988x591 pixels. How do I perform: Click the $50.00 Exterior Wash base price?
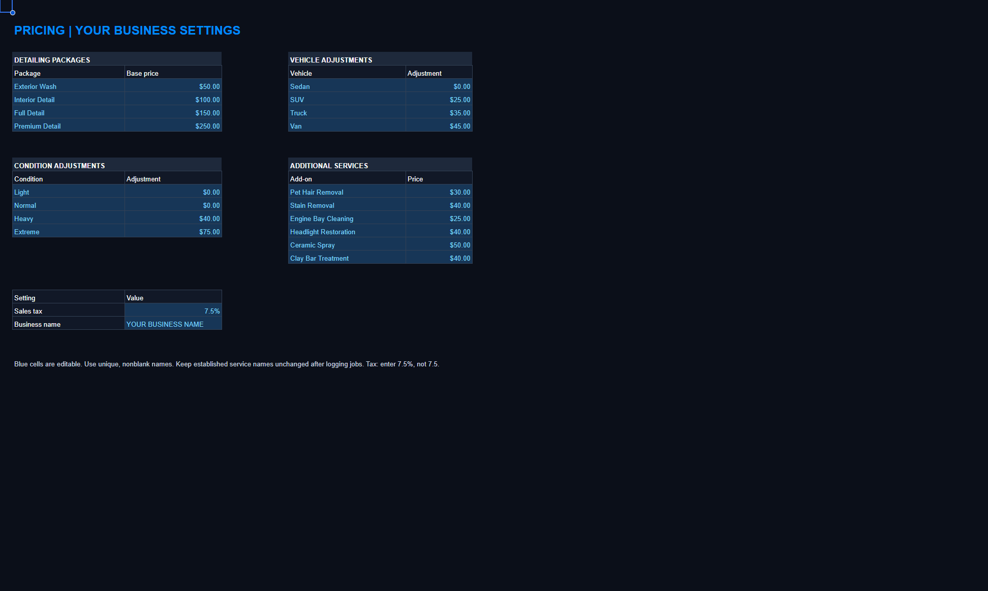pyautogui.click(x=173, y=86)
